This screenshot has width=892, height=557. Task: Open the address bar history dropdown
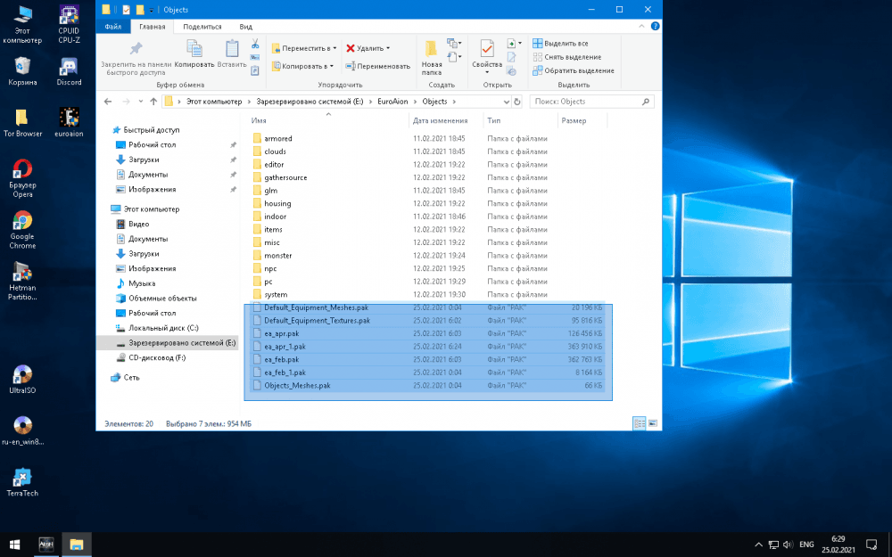click(505, 102)
